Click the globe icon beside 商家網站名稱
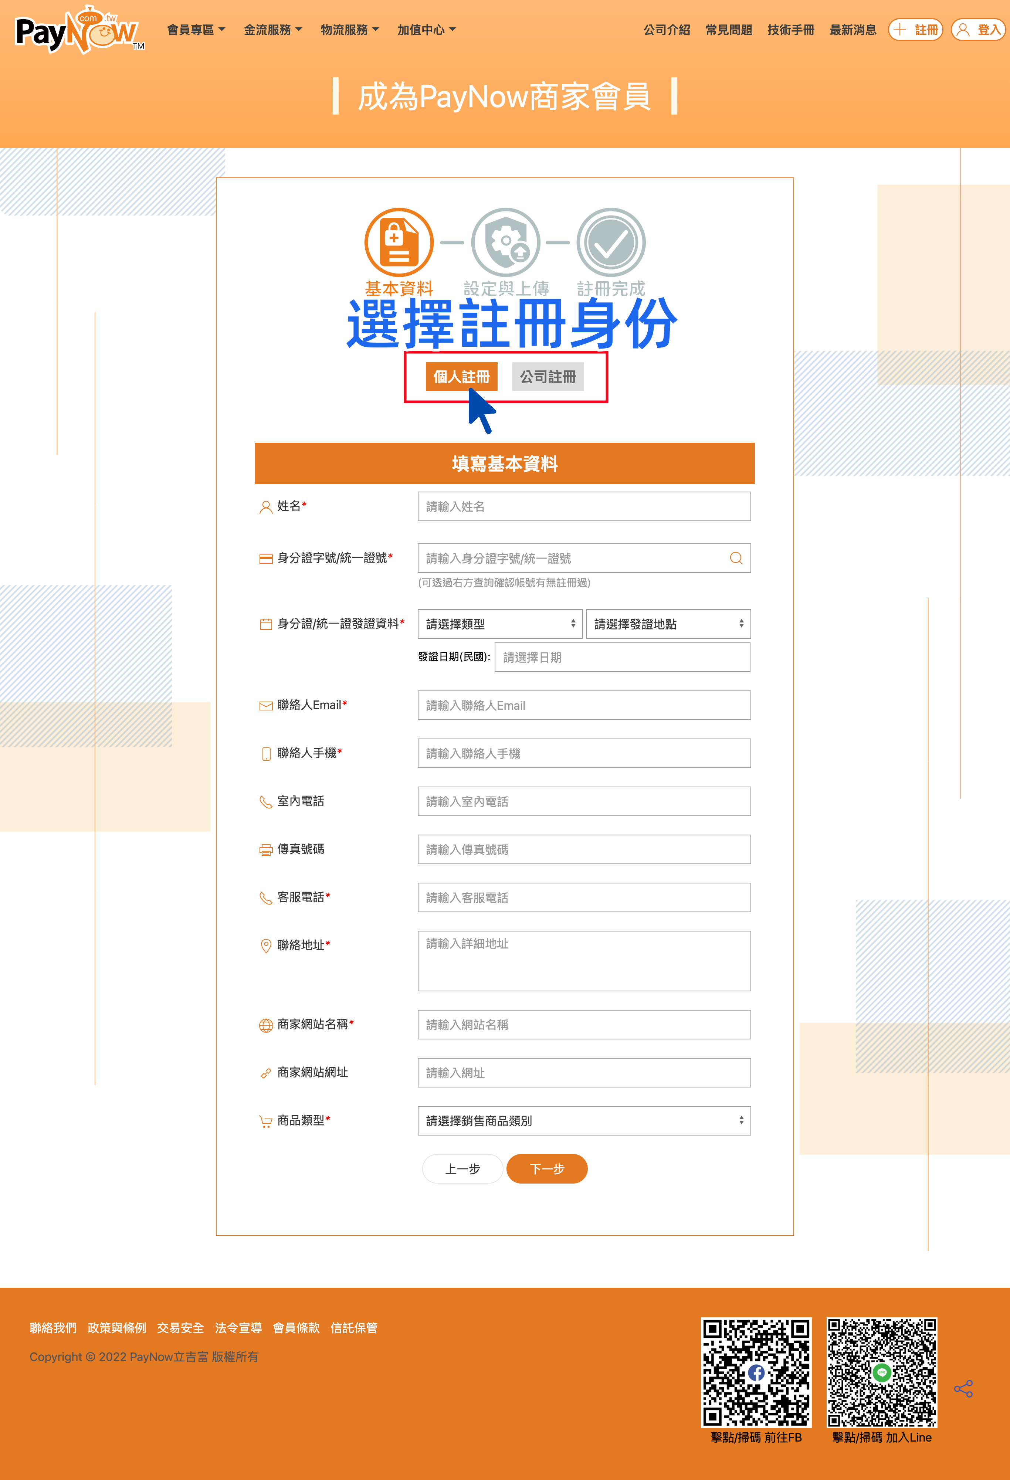 click(266, 1025)
